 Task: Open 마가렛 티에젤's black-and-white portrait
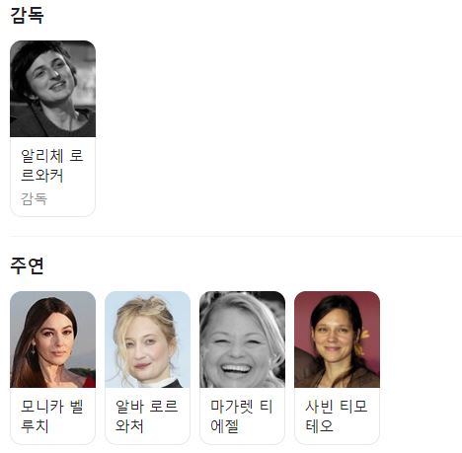pyautogui.click(x=242, y=340)
